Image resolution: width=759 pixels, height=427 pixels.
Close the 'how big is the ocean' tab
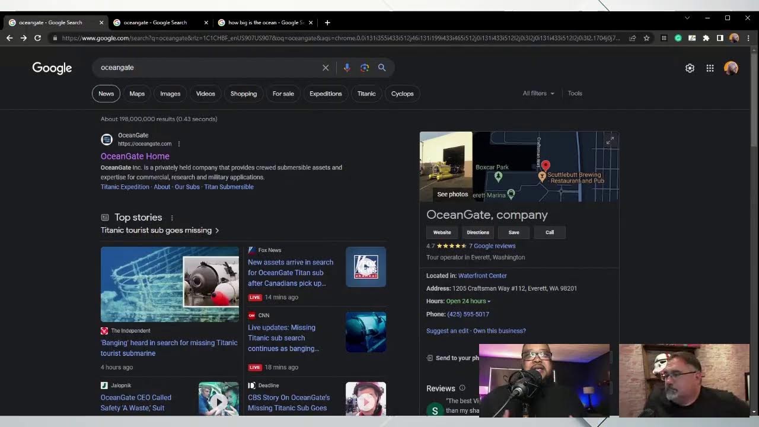pyautogui.click(x=311, y=23)
